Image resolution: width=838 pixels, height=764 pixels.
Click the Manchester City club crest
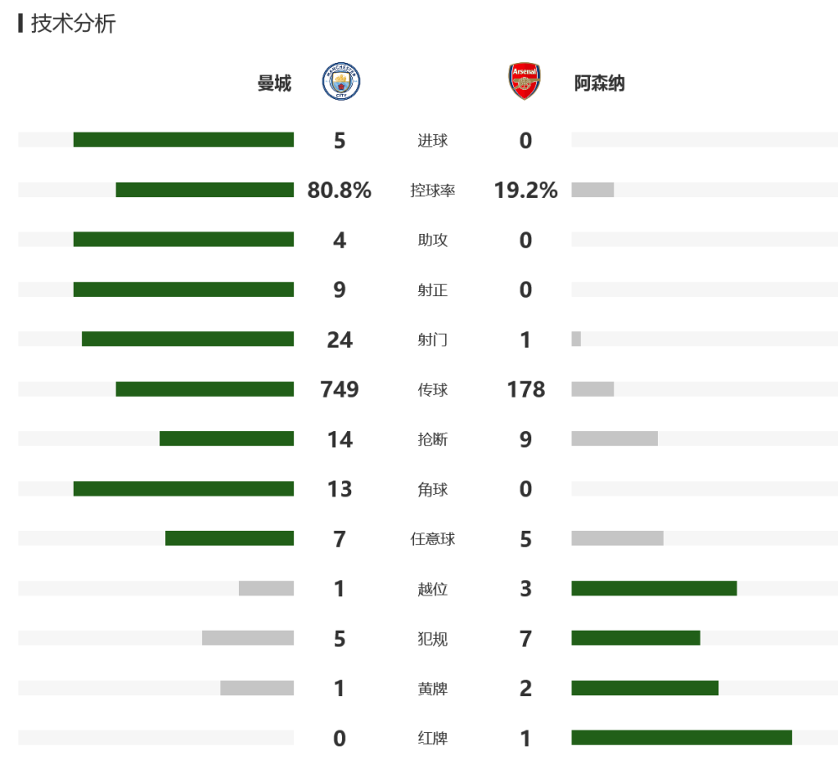pos(341,81)
